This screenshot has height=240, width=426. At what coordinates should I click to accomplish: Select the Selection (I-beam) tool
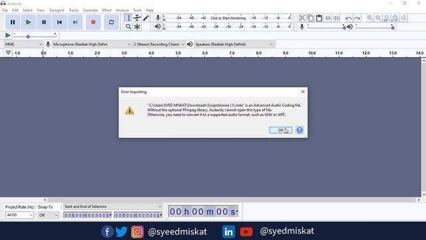coord(128,18)
